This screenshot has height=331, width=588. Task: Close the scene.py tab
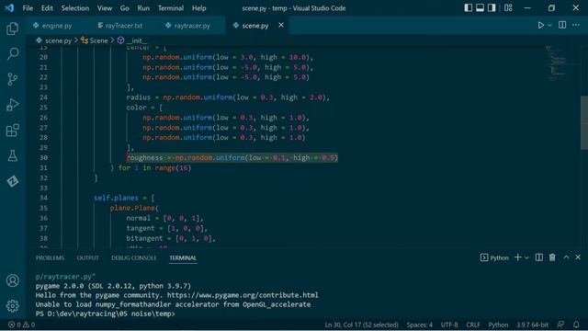[x=281, y=25]
